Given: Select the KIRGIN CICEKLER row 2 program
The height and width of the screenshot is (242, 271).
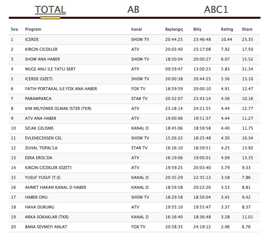Looking at the screenshot, I should pyautogui.click(x=41, y=49).
